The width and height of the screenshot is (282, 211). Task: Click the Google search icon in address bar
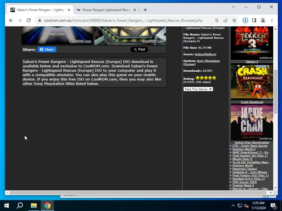coord(217,20)
